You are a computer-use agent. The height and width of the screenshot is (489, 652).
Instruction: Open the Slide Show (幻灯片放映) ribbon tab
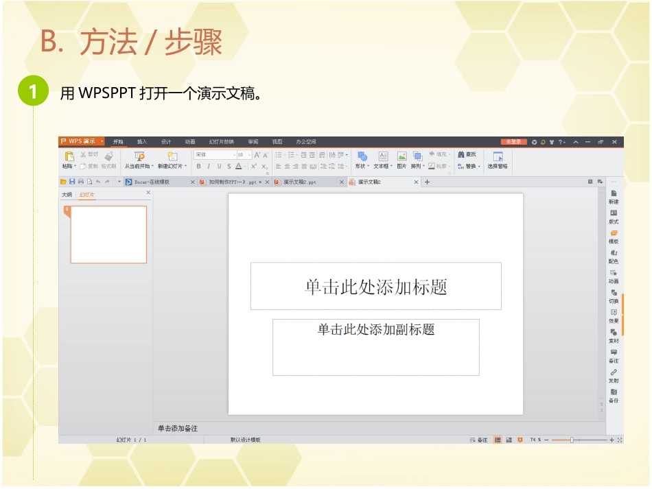tap(221, 142)
